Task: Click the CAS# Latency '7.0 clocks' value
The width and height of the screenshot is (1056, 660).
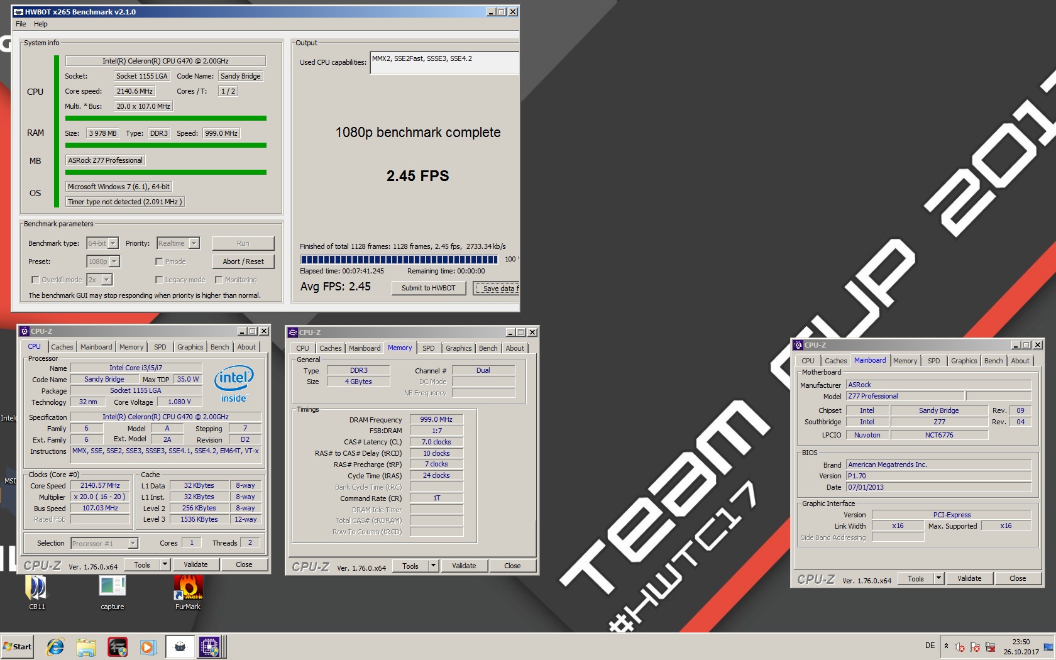Action: click(x=436, y=442)
